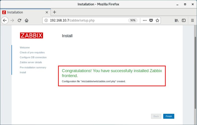Reset the 90% zoom level badge
197x125 pixels.
click(133, 20)
